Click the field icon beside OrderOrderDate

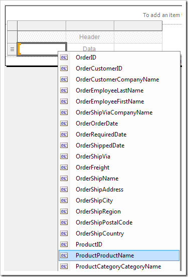coord(64,123)
